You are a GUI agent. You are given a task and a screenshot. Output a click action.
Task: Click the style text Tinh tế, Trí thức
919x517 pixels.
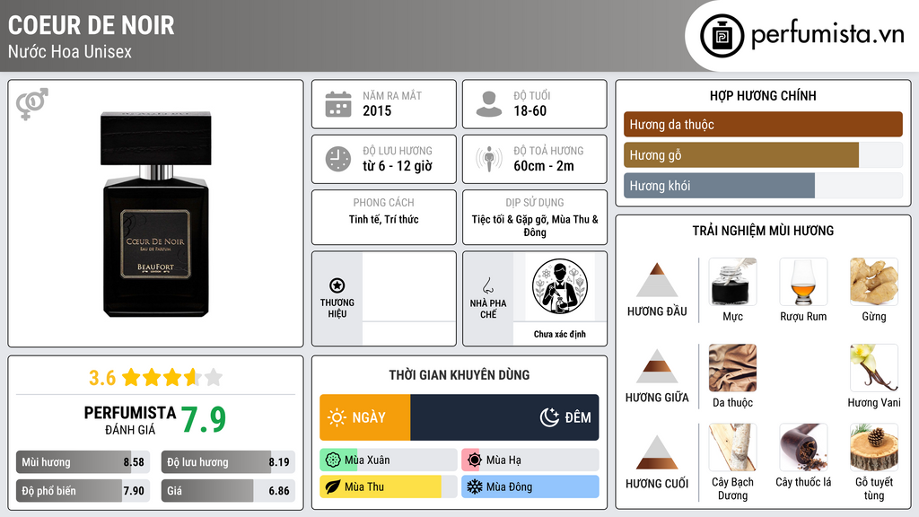click(384, 219)
